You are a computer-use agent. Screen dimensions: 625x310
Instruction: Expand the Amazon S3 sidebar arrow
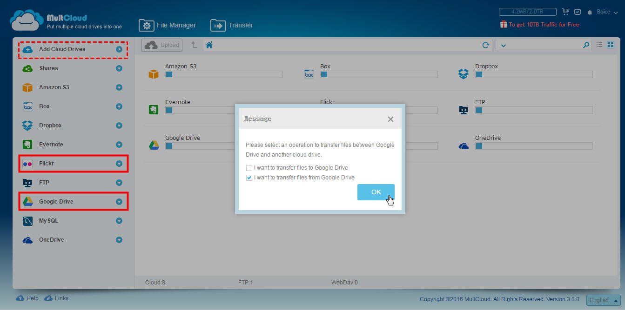(119, 87)
